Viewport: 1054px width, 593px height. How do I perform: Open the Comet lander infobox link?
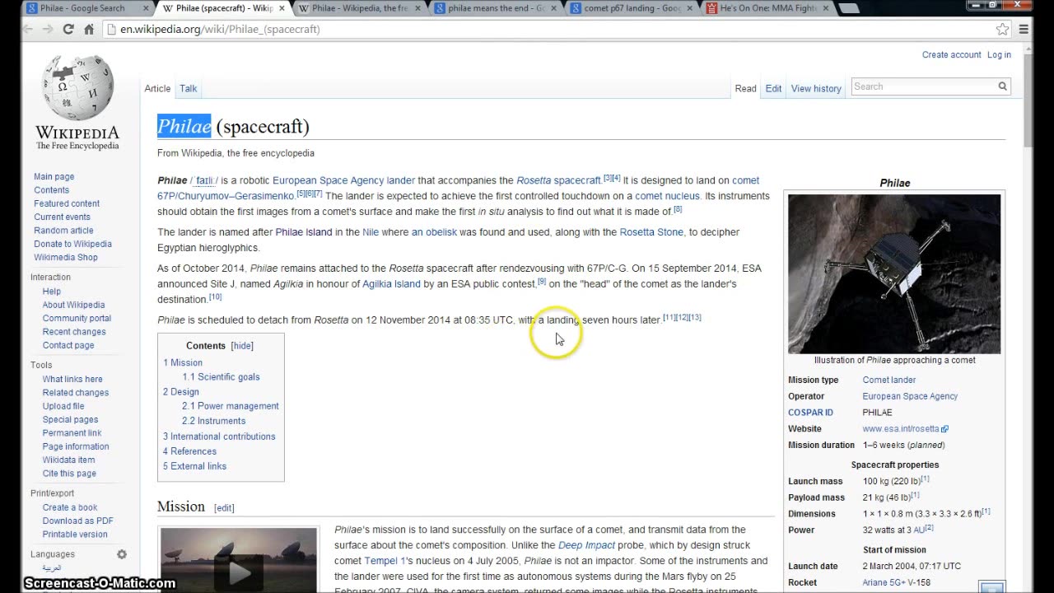(x=888, y=380)
